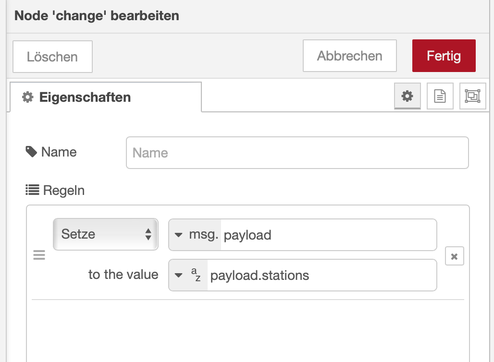Click the empty area below the rule

pyautogui.click(x=247, y=331)
